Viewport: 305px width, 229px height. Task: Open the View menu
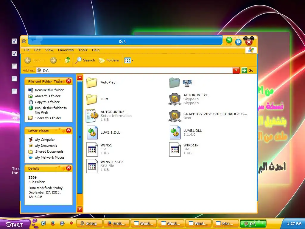(49, 50)
